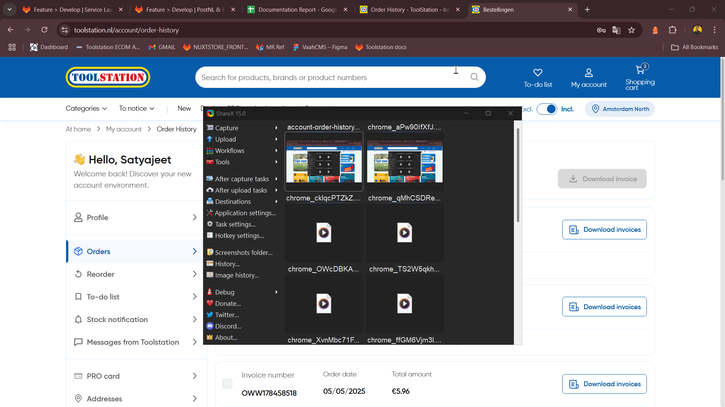725x407 pixels.
Task: Open the Categories dropdown menu
Action: click(86, 108)
